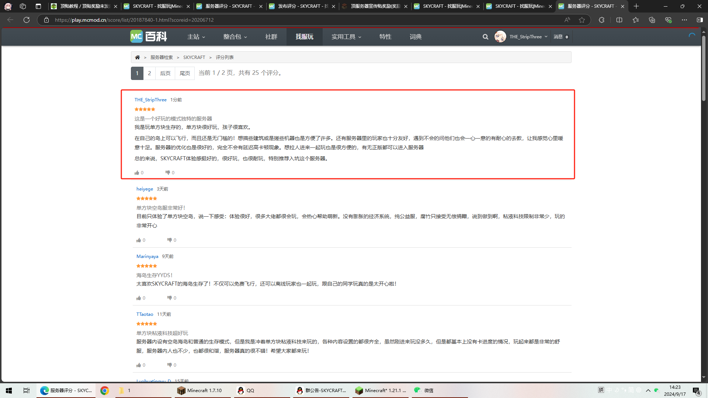Open the 消息 messages notification
Screen dimensions: 708x398
click(561, 37)
